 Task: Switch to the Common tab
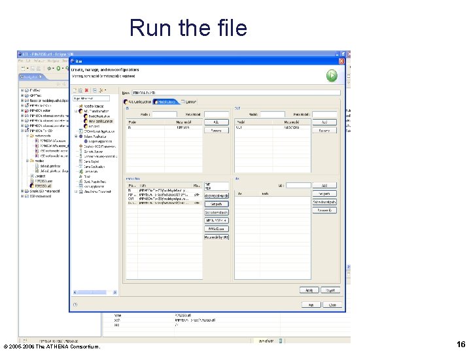pos(188,102)
